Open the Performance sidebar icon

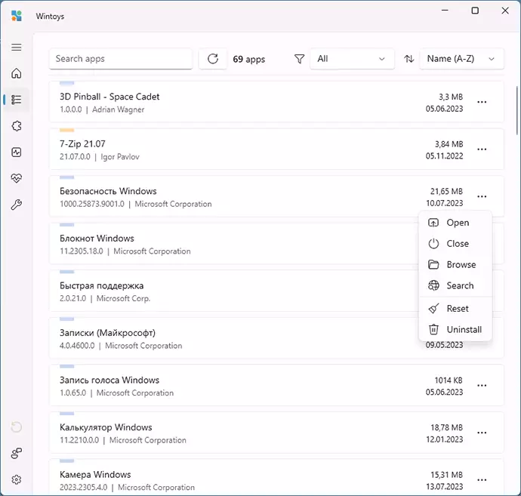pos(17,152)
